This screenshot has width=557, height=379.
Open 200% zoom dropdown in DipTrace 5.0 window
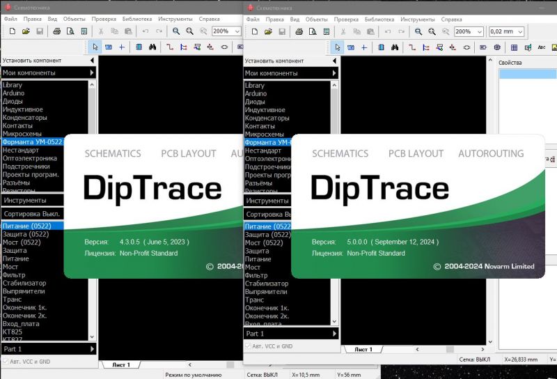click(479, 31)
